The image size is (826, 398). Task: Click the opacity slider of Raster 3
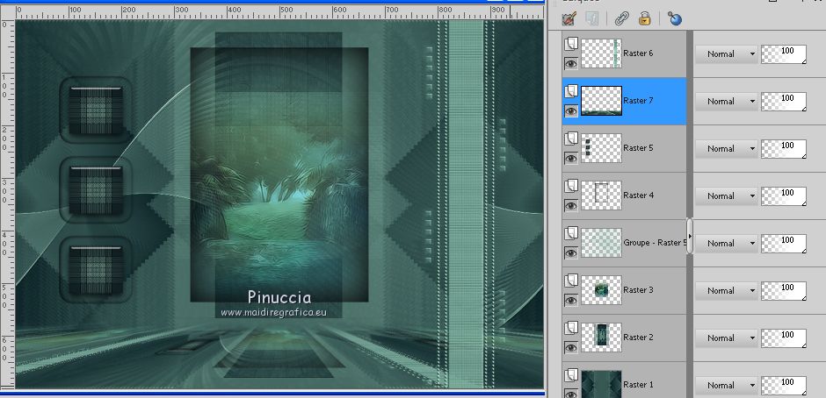[784, 291]
